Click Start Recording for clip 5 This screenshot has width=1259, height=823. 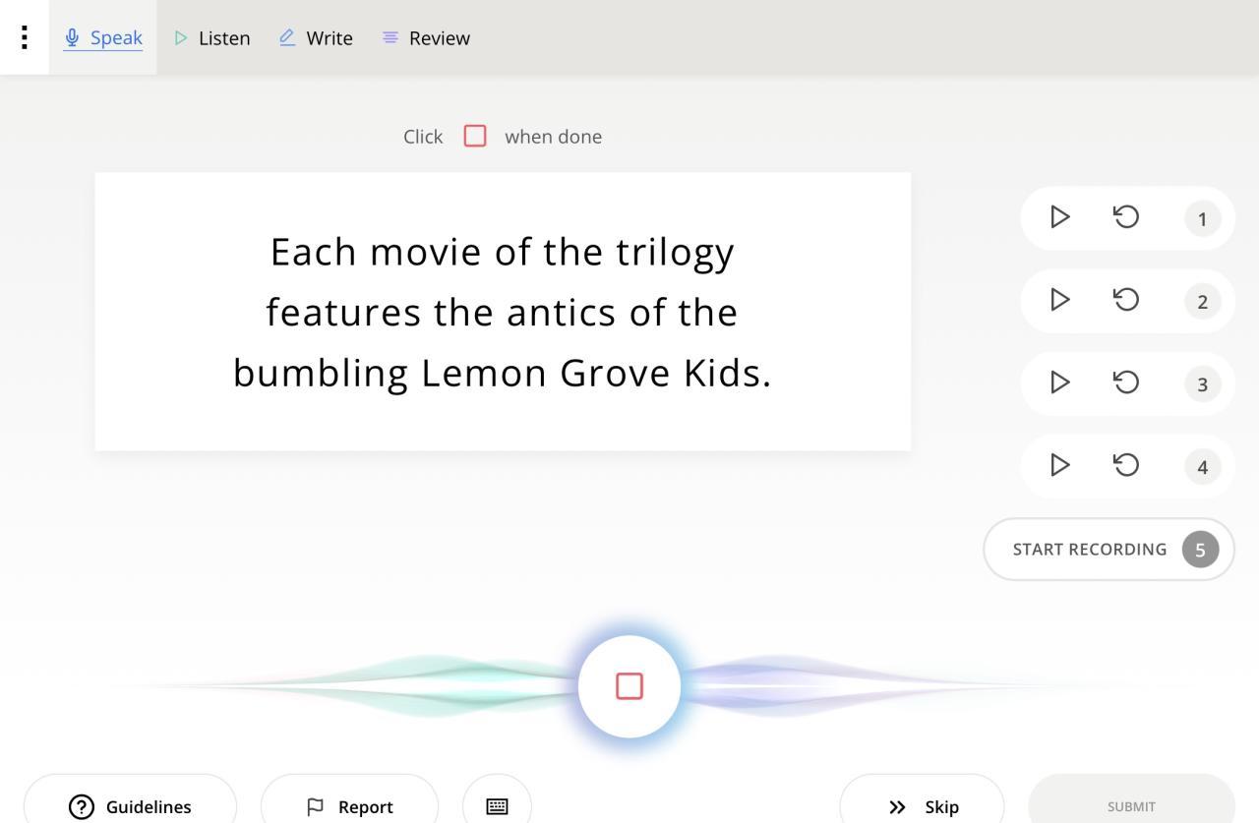[1109, 550]
